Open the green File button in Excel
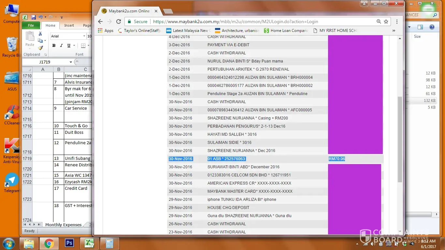The width and height of the screenshot is (445, 250). [x=31, y=25]
